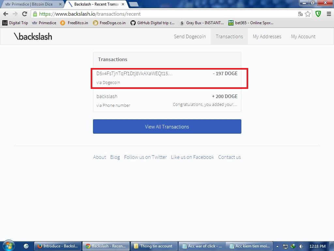Open the Digital Trip bookmark

(x=15, y=23)
